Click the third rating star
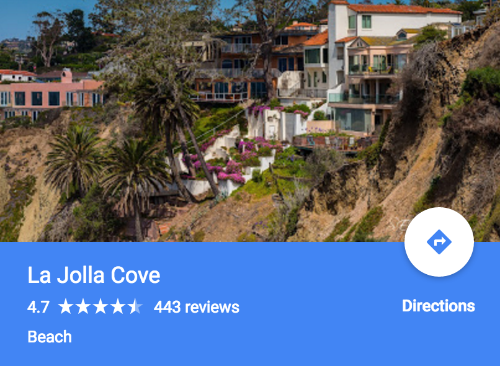This screenshot has width=500, height=366. [x=100, y=306]
